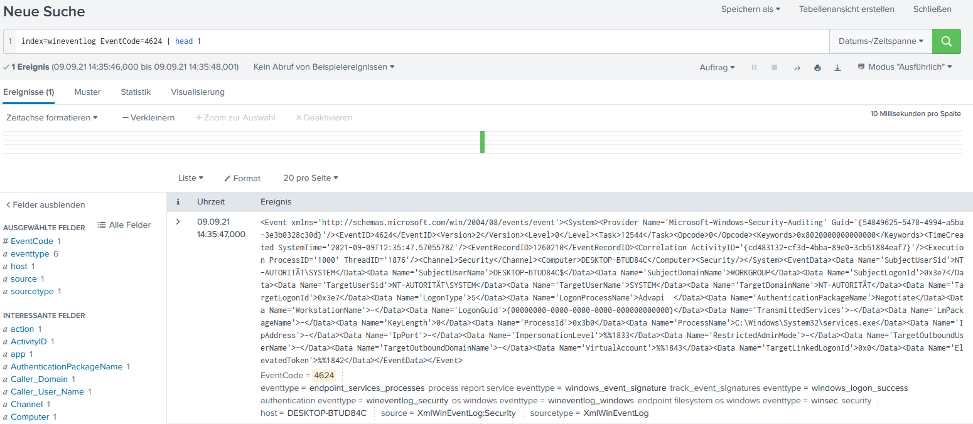The image size is (973, 424).
Task: Open the Liste view dropdown
Action: pyautogui.click(x=191, y=178)
